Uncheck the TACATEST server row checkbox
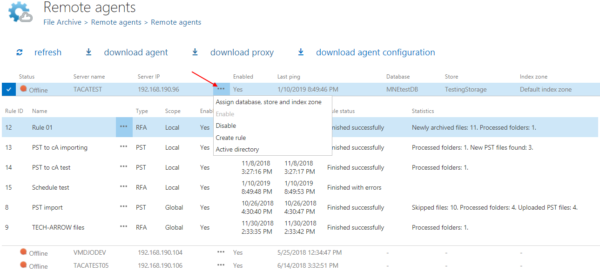Image resolution: width=600 pixels, height=271 pixels. [9, 89]
